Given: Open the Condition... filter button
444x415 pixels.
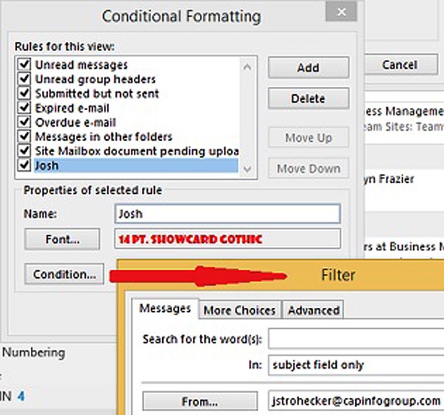Looking at the screenshot, I should [x=64, y=274].
